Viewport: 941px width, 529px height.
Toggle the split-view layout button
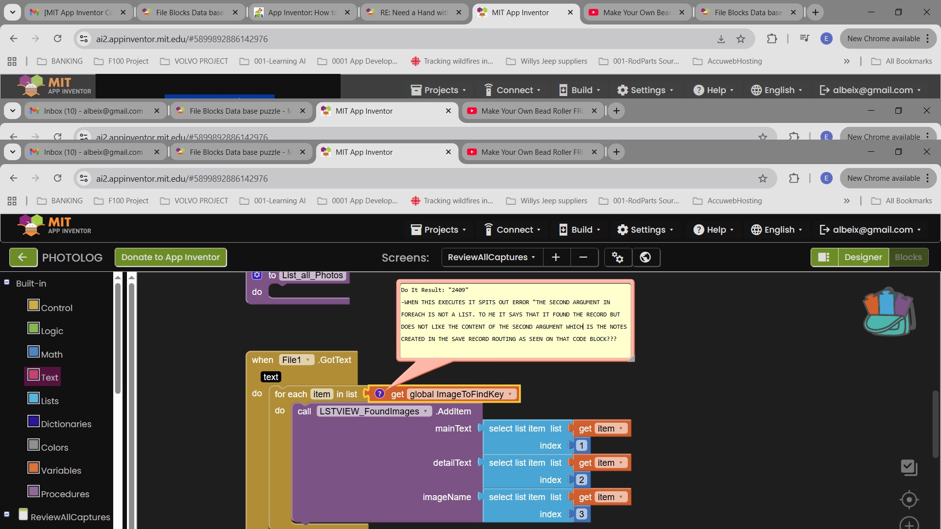click(824, 257)
